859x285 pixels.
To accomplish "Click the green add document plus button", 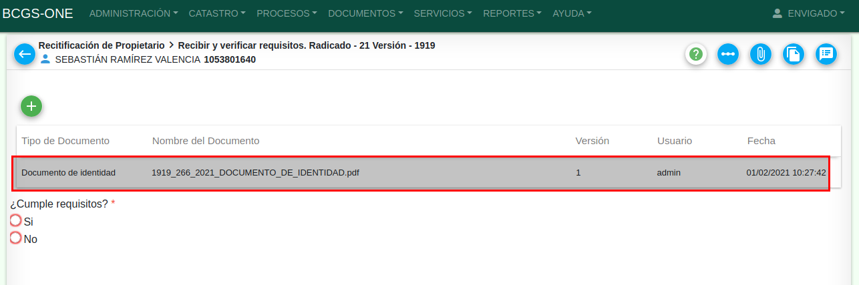I will [x=31, y=106].
